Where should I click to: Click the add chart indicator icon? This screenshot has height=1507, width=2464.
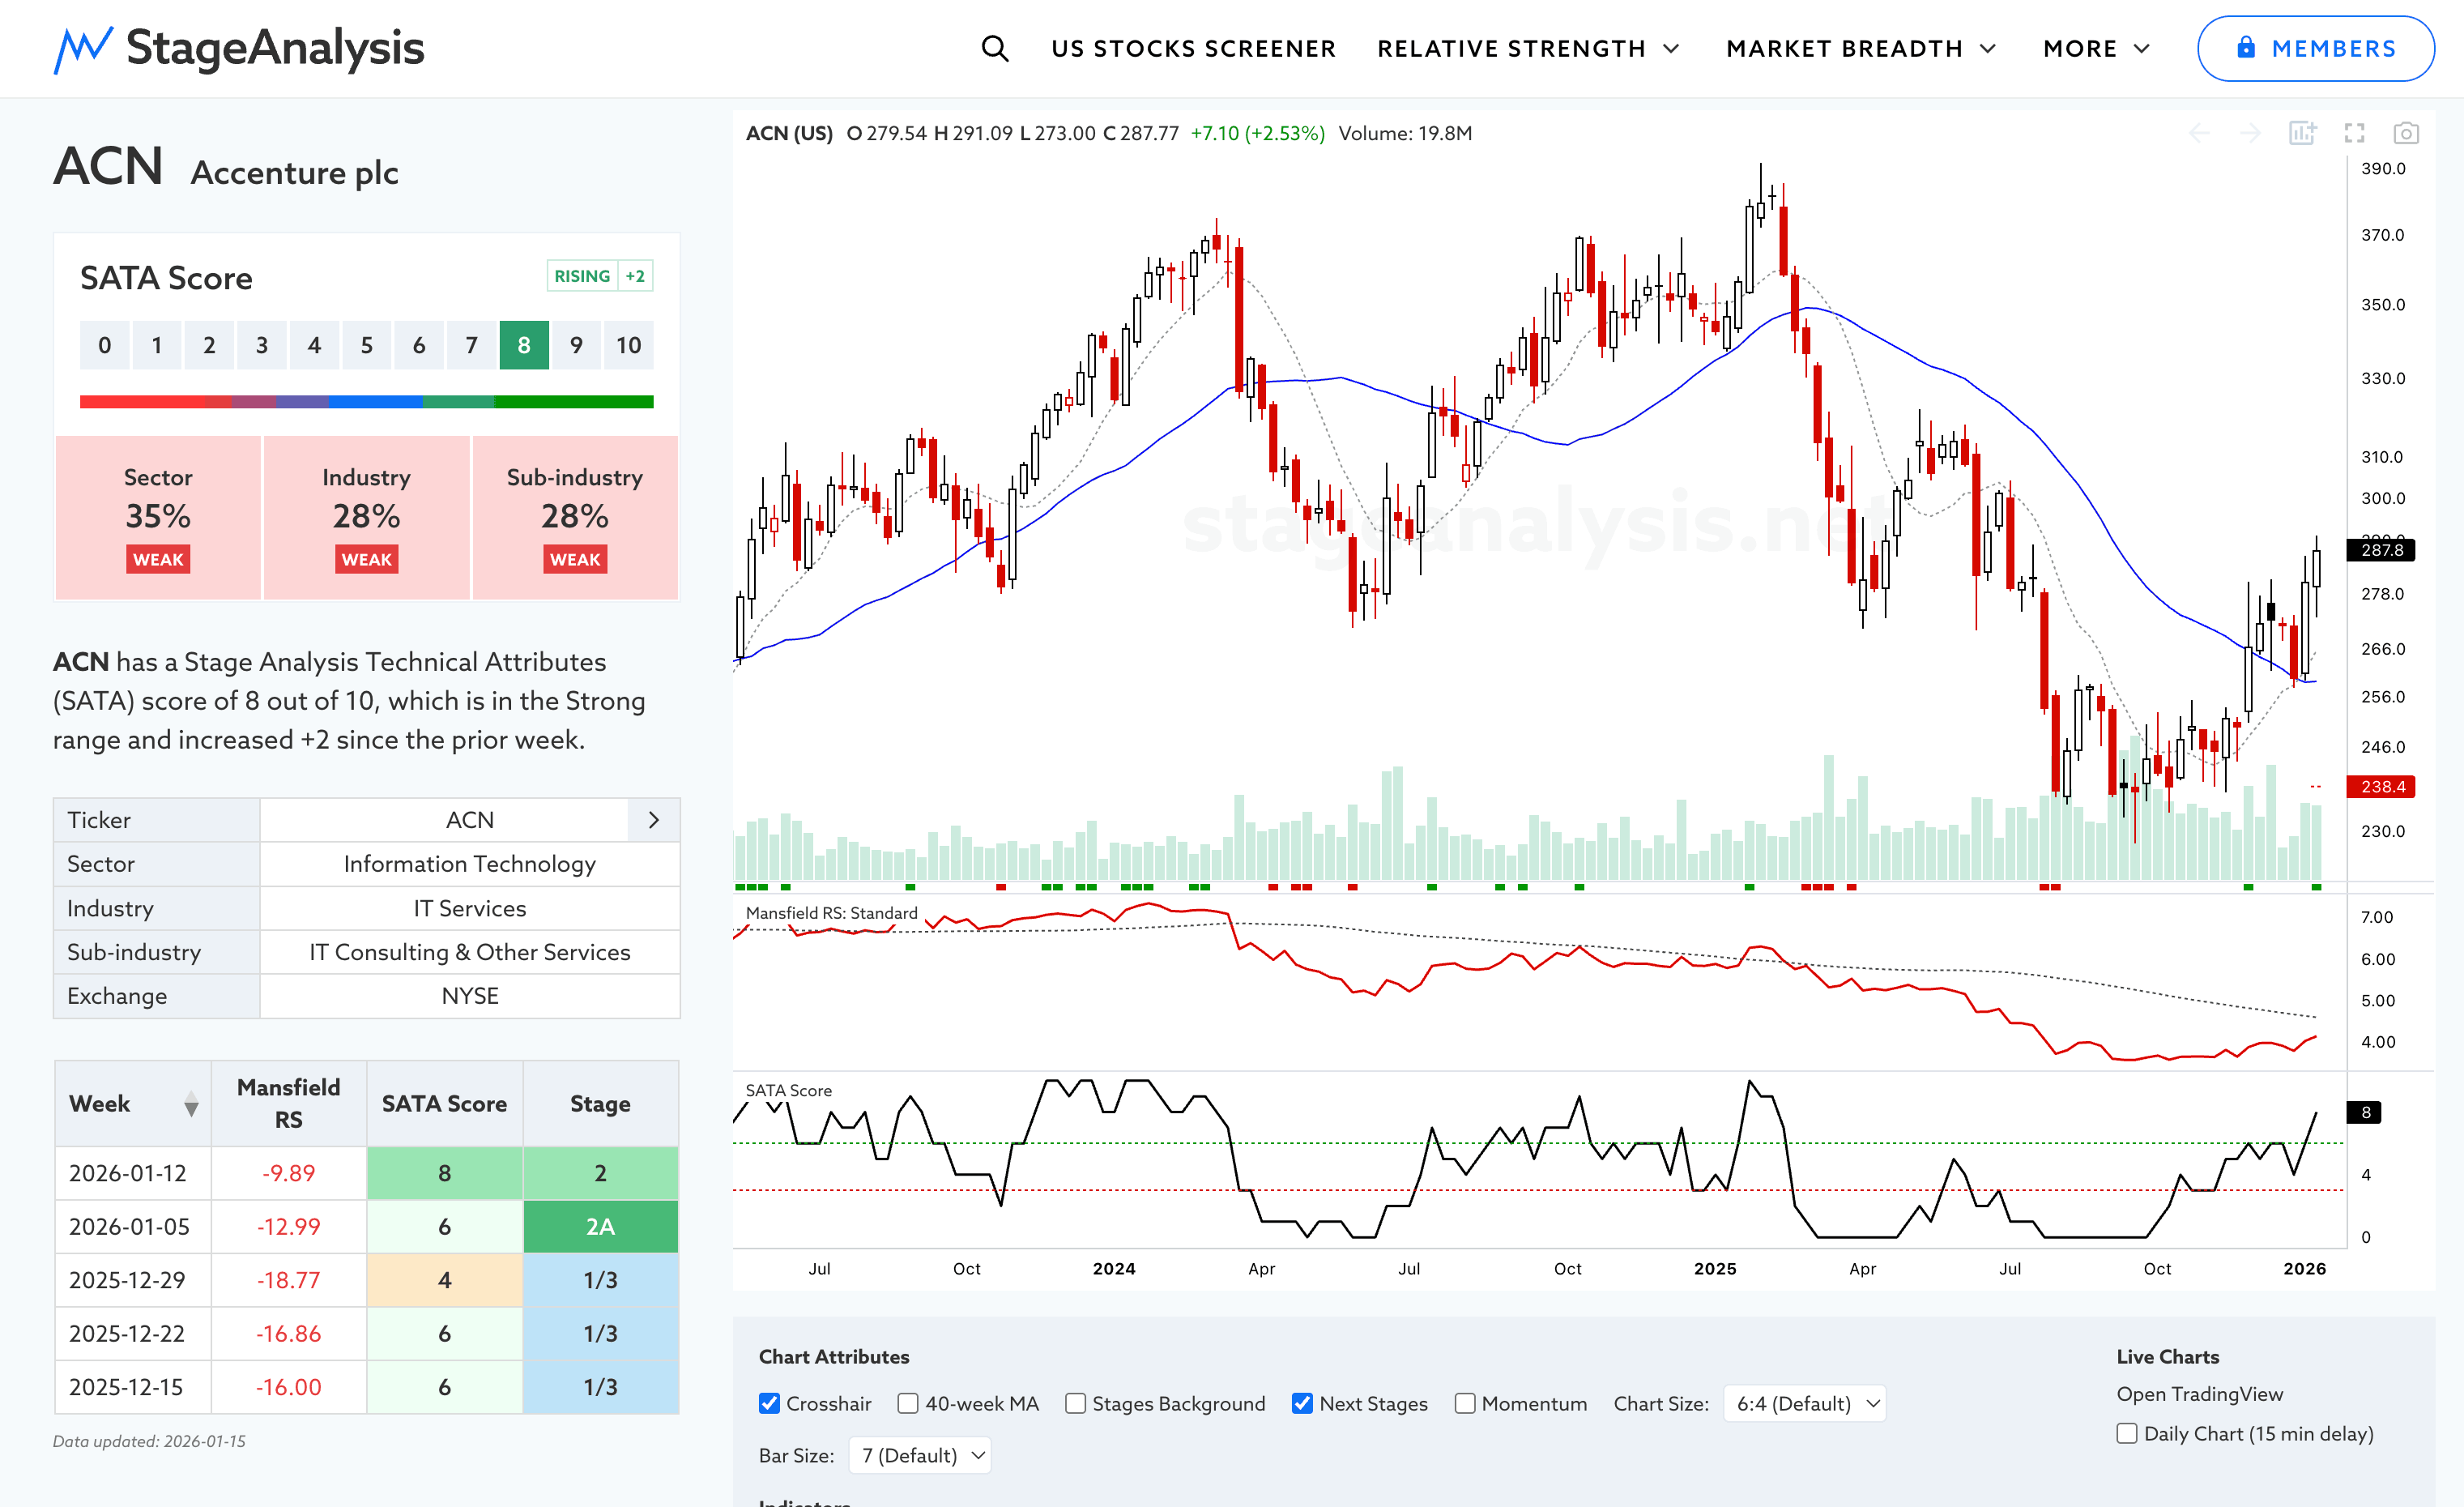(2302, 133)
